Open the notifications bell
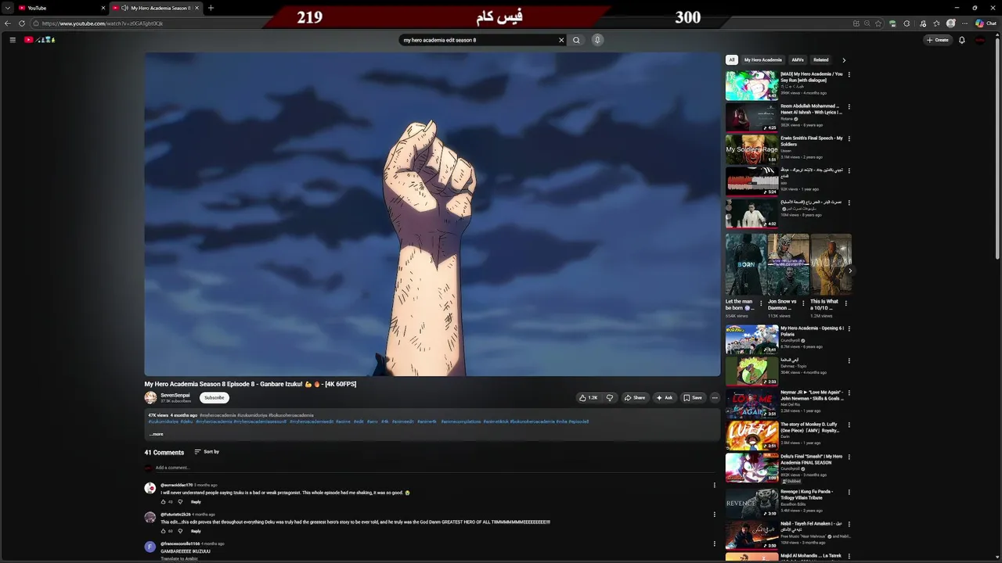1002x563 pixels. (x=961, y=40)
